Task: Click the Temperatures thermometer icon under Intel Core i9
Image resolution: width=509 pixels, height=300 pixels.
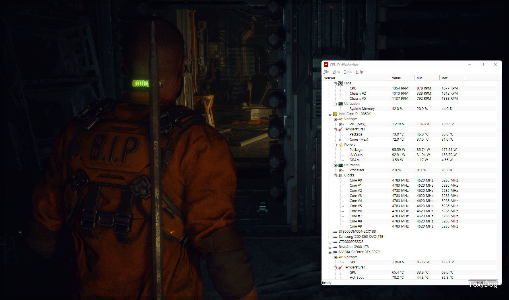Action: (x=341, y=129)
